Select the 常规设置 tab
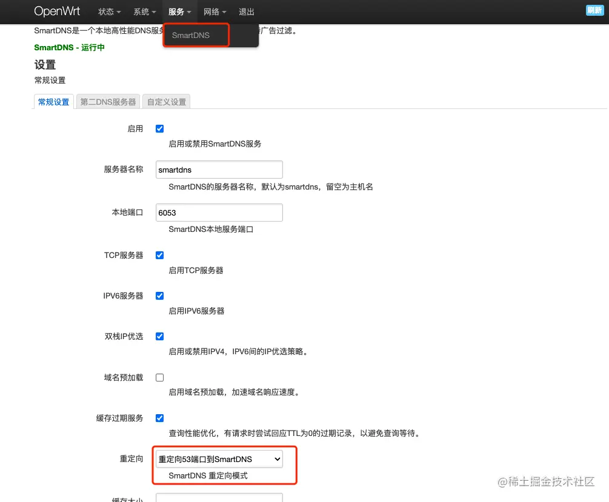Viewport: 609px width, 502px height. [53, 102]
